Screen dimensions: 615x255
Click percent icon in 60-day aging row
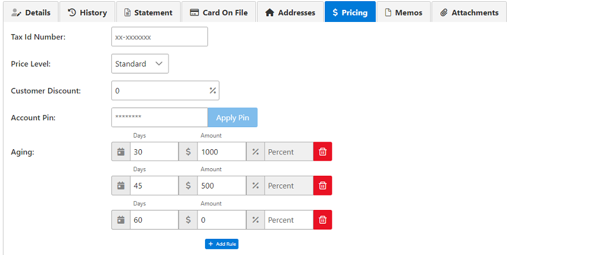pyautogui.click(x=255, y=220)
